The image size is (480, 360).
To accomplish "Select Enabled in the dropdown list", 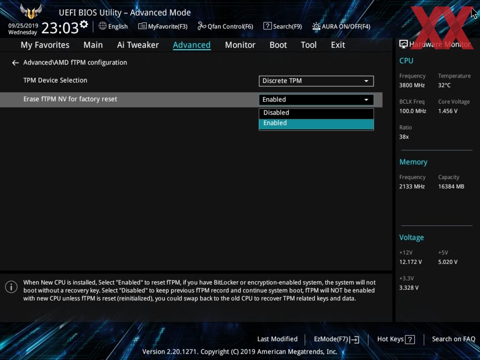I will [316, 124].
